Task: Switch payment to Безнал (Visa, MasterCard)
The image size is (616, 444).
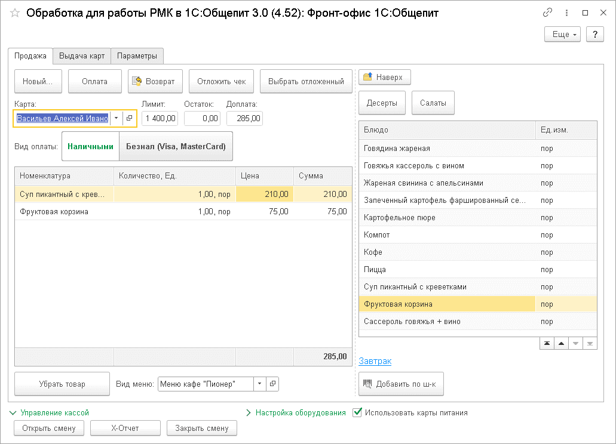Action: [x=176, y=146]
